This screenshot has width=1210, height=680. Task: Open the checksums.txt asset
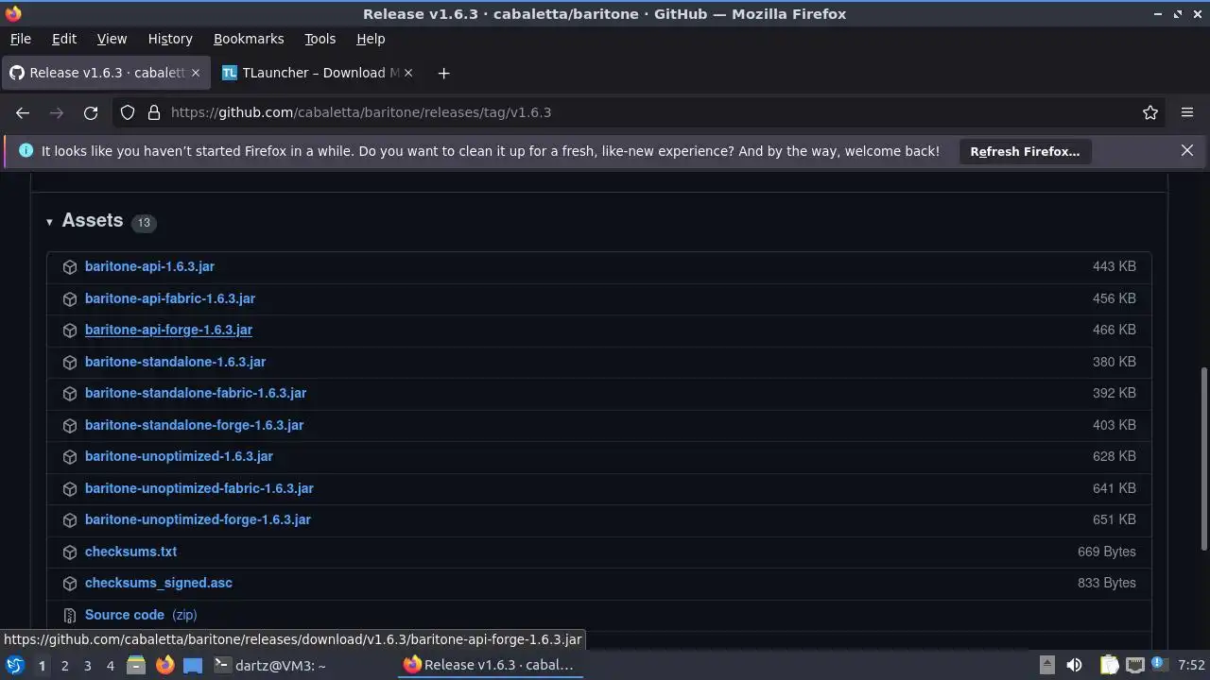pos(130,552)
